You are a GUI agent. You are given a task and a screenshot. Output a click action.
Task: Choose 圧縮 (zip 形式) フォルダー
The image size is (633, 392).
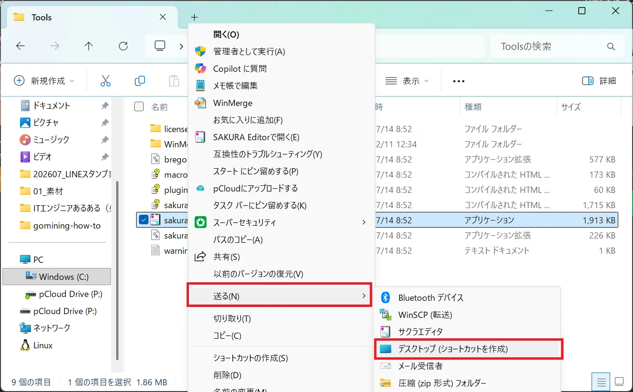coord(467,383)
